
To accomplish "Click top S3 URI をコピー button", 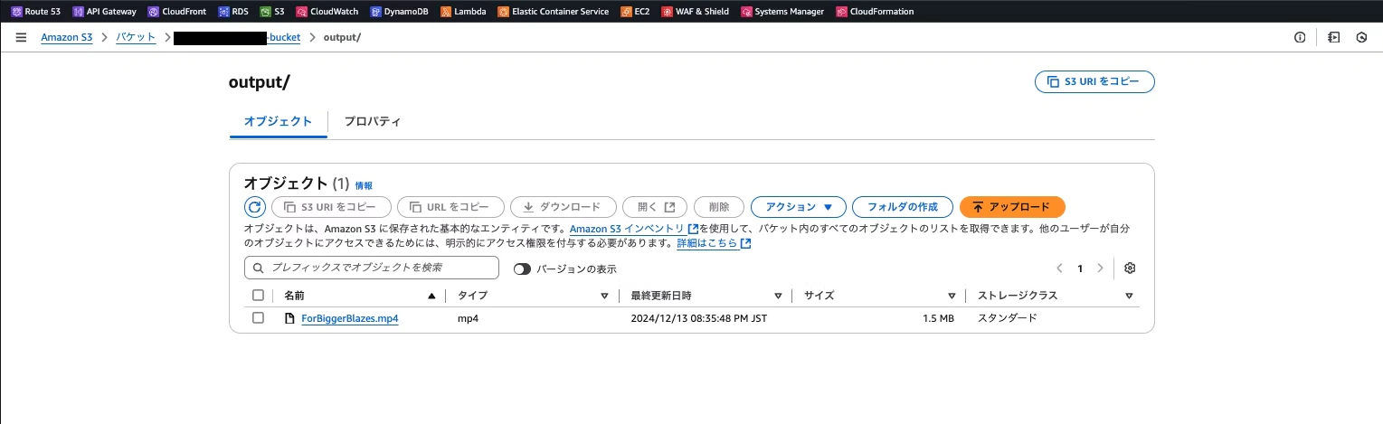I will [x=1094, y=81].
